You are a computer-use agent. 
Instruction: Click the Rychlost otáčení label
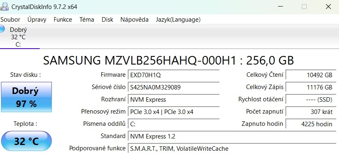coord(261,99)
